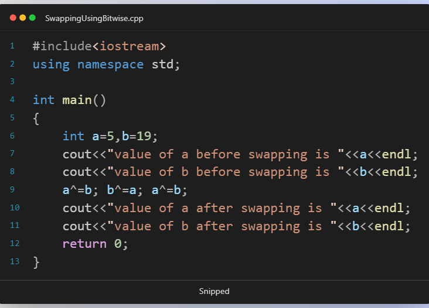This screenshot has width=429, height=308.
Task: Click 'int' on line 6
Action: [73, 136]
